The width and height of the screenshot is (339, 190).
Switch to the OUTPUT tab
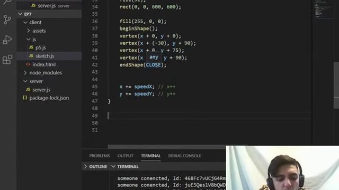[x=126, y=156]
